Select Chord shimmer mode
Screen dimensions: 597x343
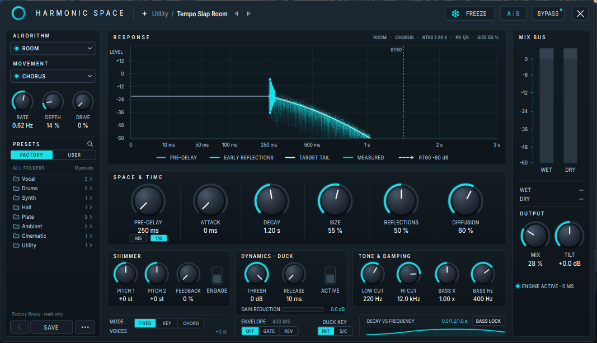[191, 323]
